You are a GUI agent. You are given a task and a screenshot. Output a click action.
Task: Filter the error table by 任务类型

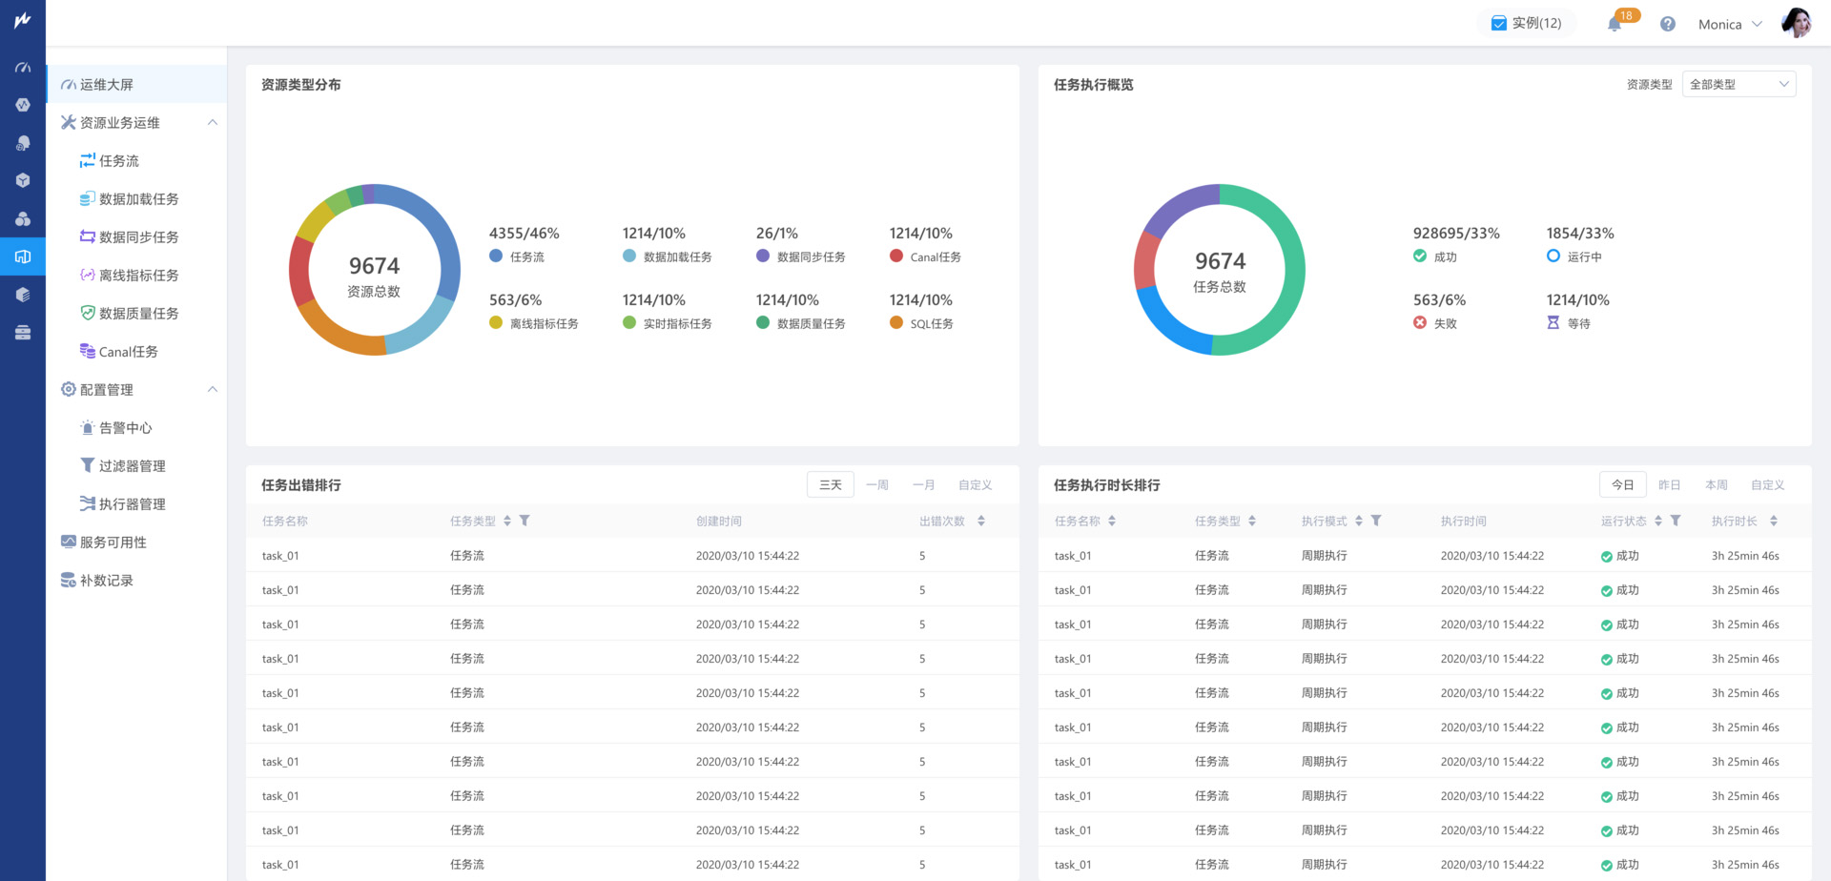[525, 521]
